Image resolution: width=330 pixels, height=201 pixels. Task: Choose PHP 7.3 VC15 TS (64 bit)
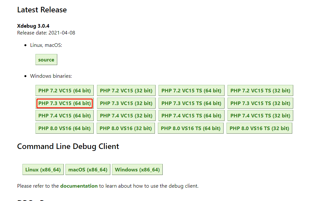tap(191, 103)
